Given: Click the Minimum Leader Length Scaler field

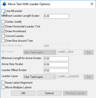Looking at the screenshot, I should click(56, 16).
